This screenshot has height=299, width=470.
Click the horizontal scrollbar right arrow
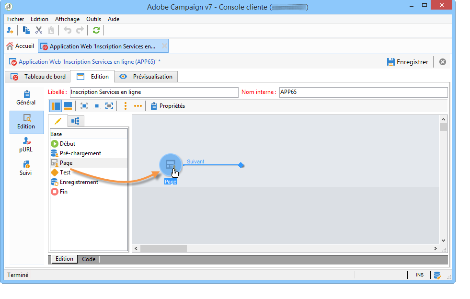[x=435, y=248]
